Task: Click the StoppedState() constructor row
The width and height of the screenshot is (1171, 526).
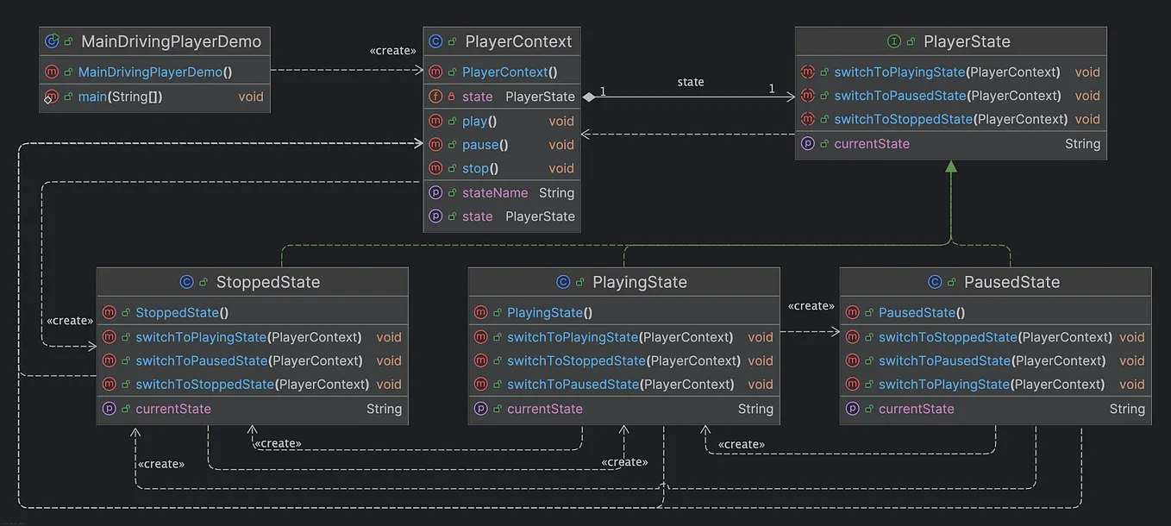Action: (252, 313)
